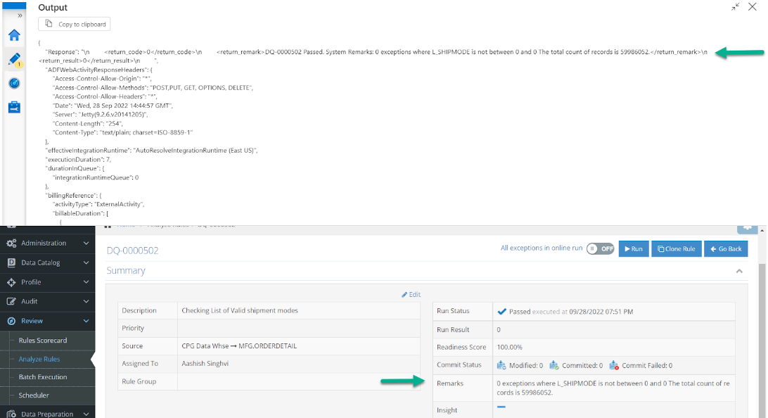Image resolution: width=768 pixels, height=418 pixels.
Task: Click the Edit link in Summary
Action: (x=411, y=295)
